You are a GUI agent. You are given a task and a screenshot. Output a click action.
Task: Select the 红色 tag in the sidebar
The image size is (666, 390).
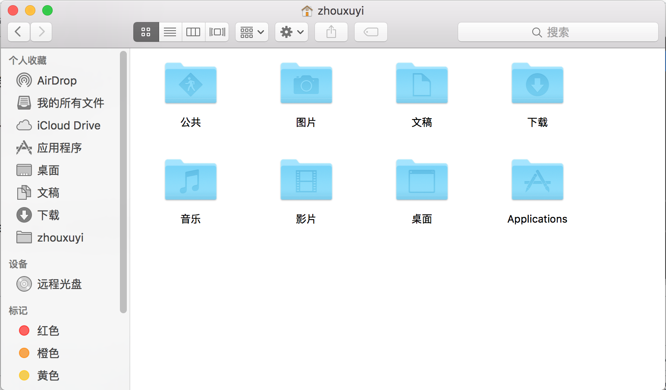[48, 330]
